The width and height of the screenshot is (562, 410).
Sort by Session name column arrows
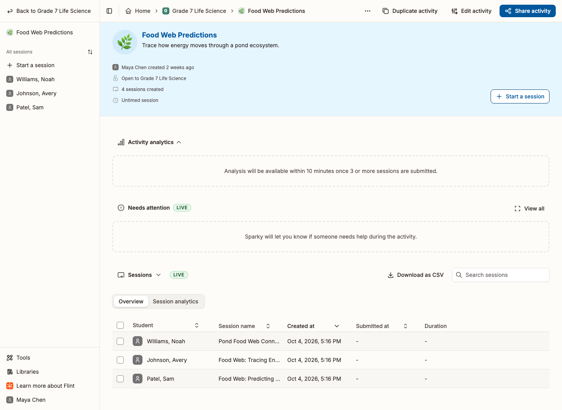click(x=268, y=326)
